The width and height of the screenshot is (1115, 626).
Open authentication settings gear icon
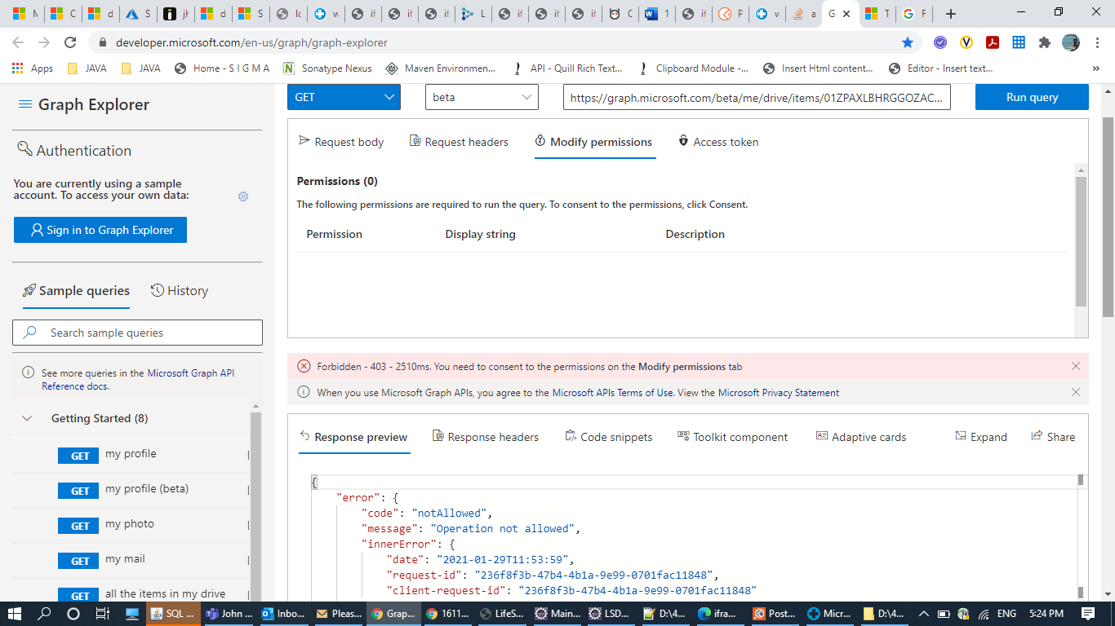(x=242, y=196)
